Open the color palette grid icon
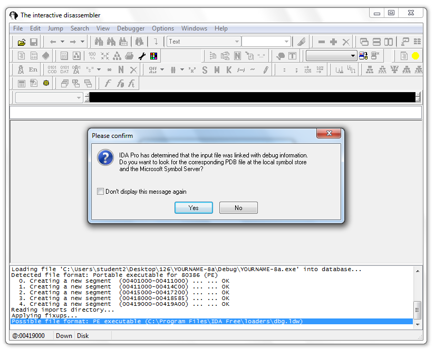This screenshot has width=435, height=349. [x=153, y=56]
